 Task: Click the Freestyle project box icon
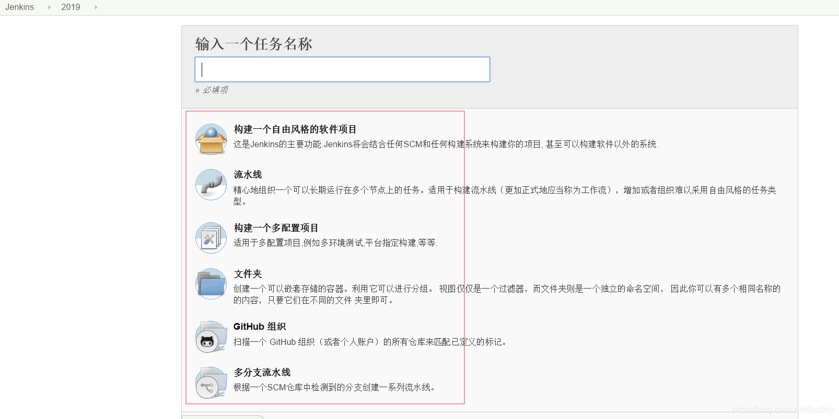(x=211, y=139)
